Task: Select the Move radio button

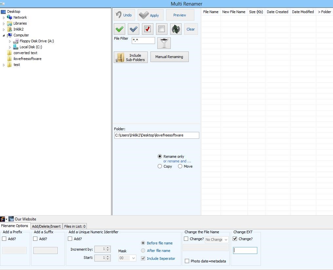Action: (x=180, y=166)
